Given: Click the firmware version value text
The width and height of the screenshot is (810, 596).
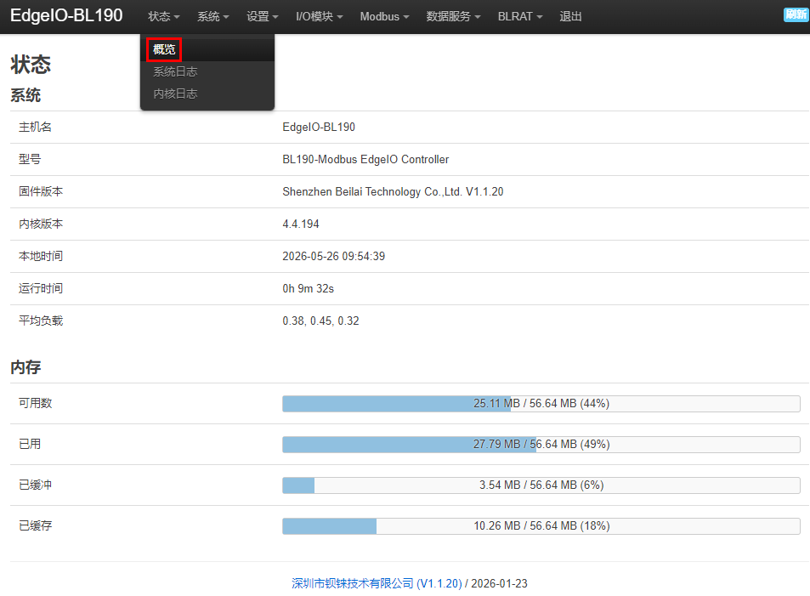Looking at the screenshot, I should (x=393, y=192).
